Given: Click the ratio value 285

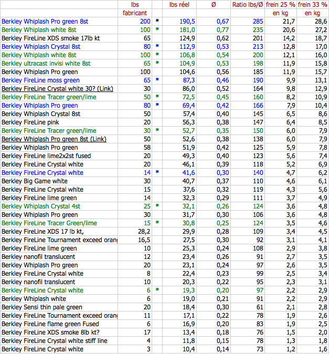Looking at the screenshot, I should pos(258,22).
